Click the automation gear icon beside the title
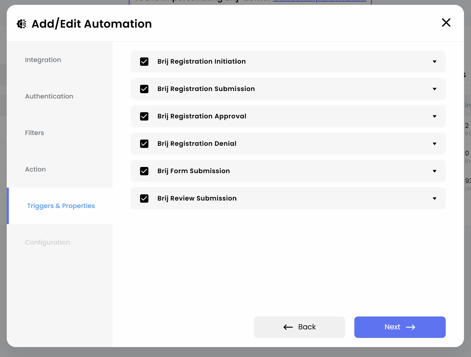 22,24
